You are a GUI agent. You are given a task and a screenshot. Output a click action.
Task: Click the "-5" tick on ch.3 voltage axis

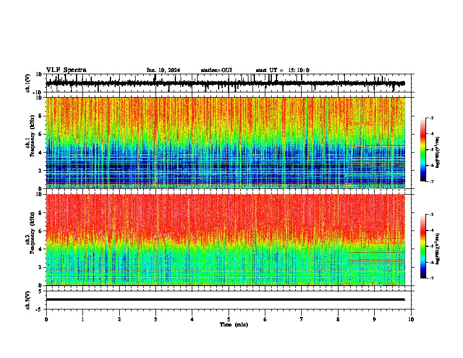(40, 309)
